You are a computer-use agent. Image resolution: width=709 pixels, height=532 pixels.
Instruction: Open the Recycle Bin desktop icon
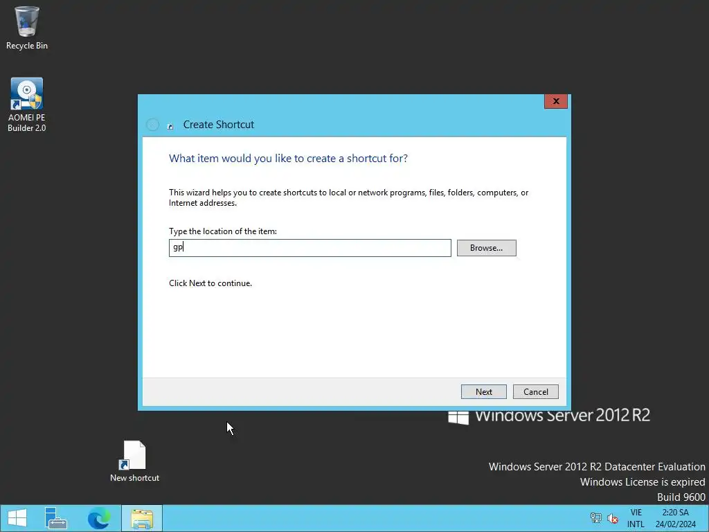pos(27,28)
